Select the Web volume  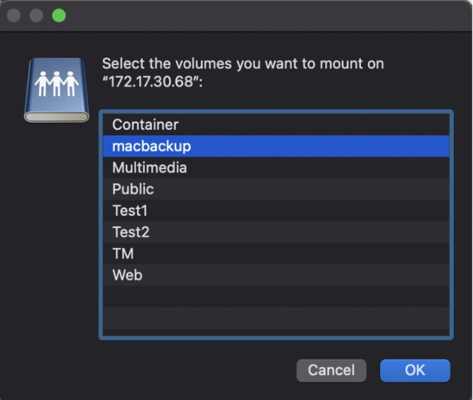tap(127, 275)
